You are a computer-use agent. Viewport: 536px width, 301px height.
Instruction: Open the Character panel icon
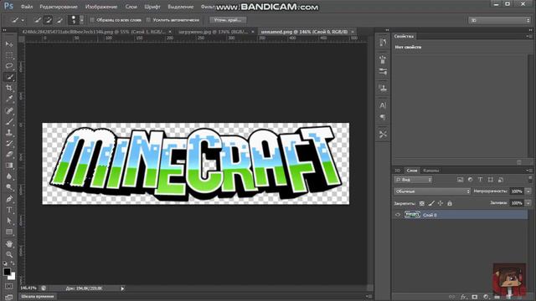click(383, 105)
